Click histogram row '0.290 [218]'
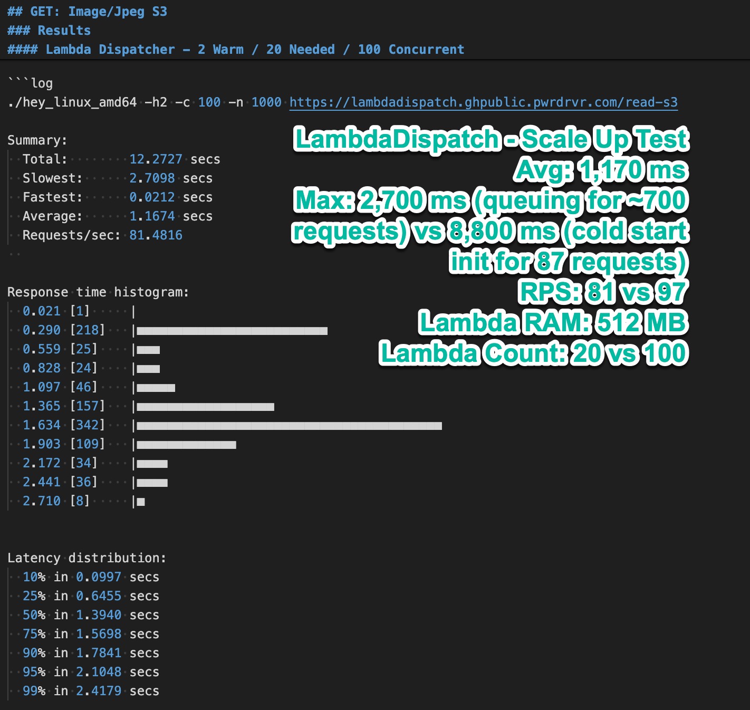750x710 pixels. tap(175, 330)
